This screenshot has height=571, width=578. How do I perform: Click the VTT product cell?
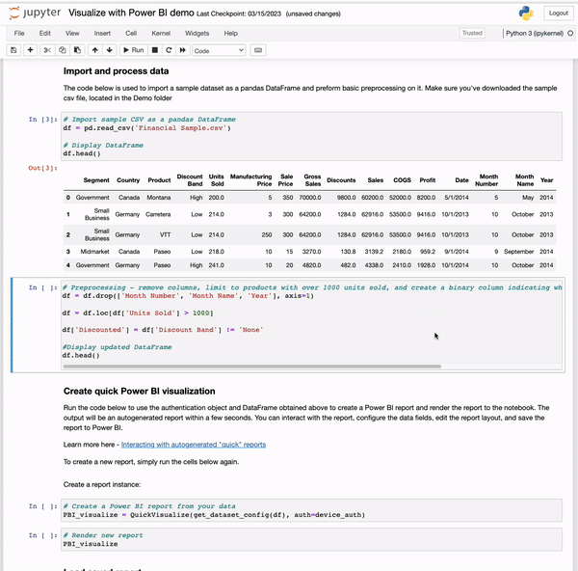tap(165, 234)
